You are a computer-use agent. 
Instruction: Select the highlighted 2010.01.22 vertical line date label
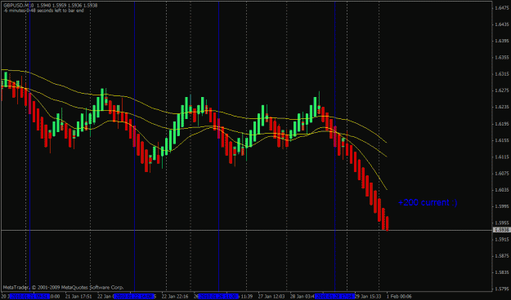tap(134, 297)
